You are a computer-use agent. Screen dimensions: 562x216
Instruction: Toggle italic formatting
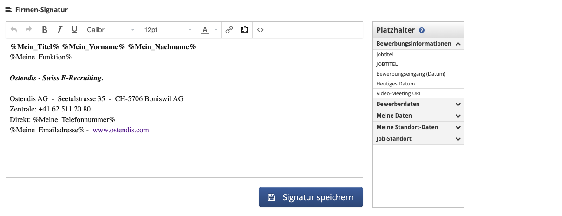[x=59, y=30]
